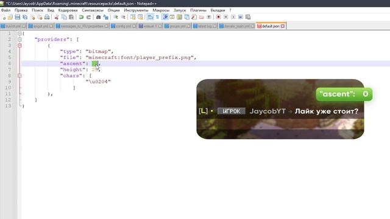
Task: Click line number 13 in the margin
Action: [x=8, y=106]
